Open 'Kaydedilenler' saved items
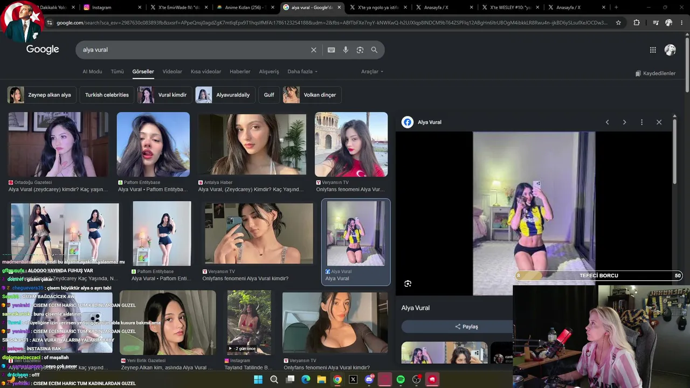690x388 pixels. [655, 73]
